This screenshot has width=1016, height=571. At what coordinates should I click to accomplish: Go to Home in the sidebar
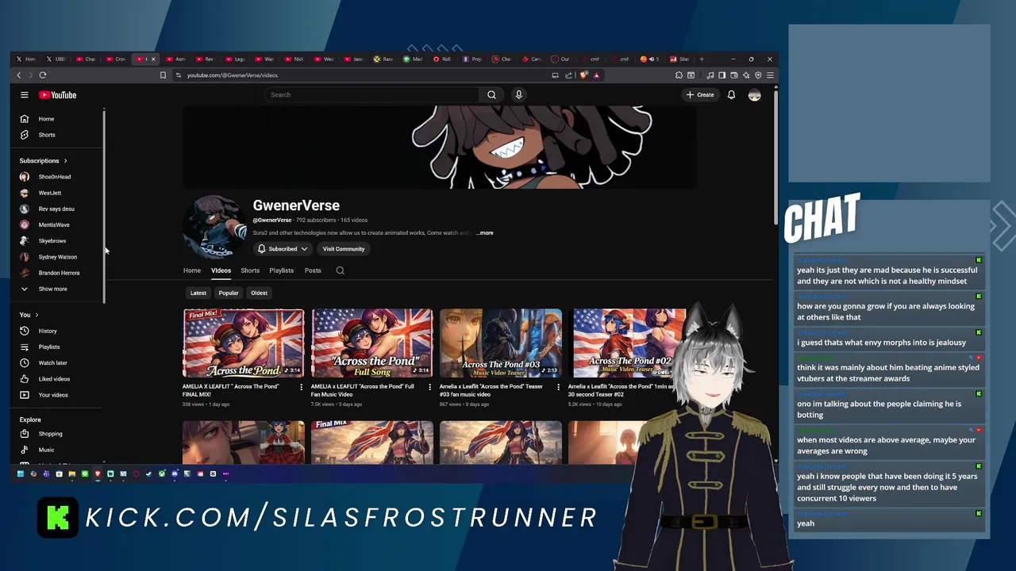(x=46, y=119)
